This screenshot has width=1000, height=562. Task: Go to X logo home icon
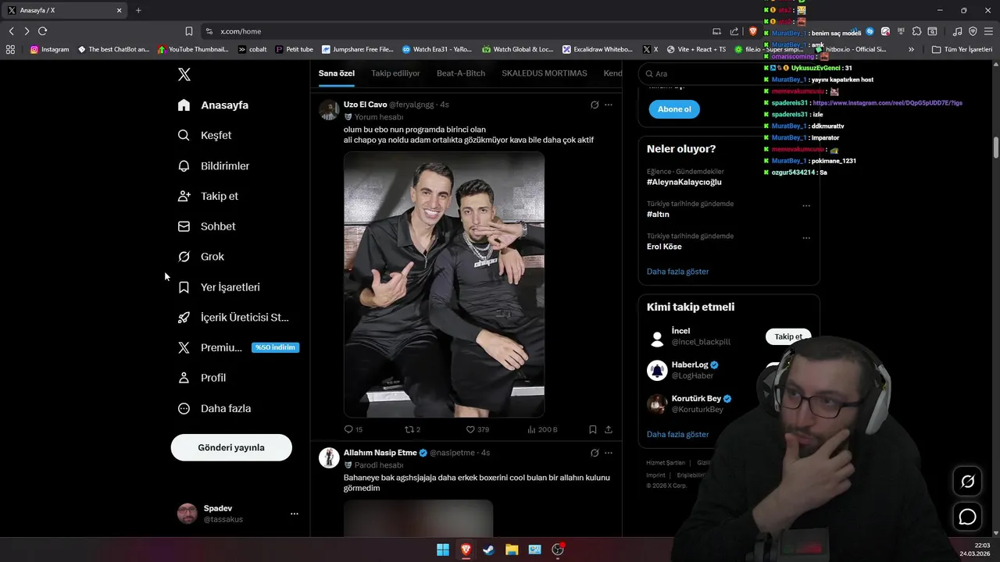click(184, 74)
